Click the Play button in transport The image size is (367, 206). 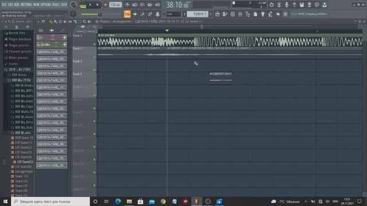90,5
